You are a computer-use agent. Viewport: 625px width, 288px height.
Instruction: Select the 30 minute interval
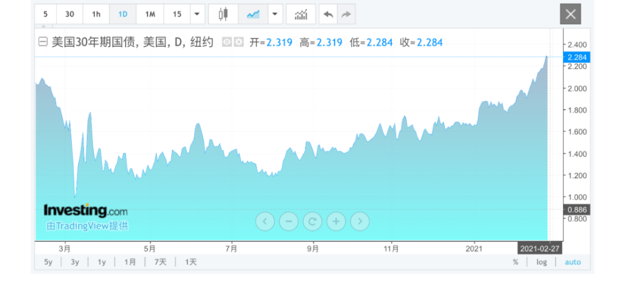tap(70, 14)
